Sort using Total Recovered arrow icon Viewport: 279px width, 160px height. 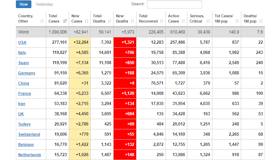pos(162,21)
